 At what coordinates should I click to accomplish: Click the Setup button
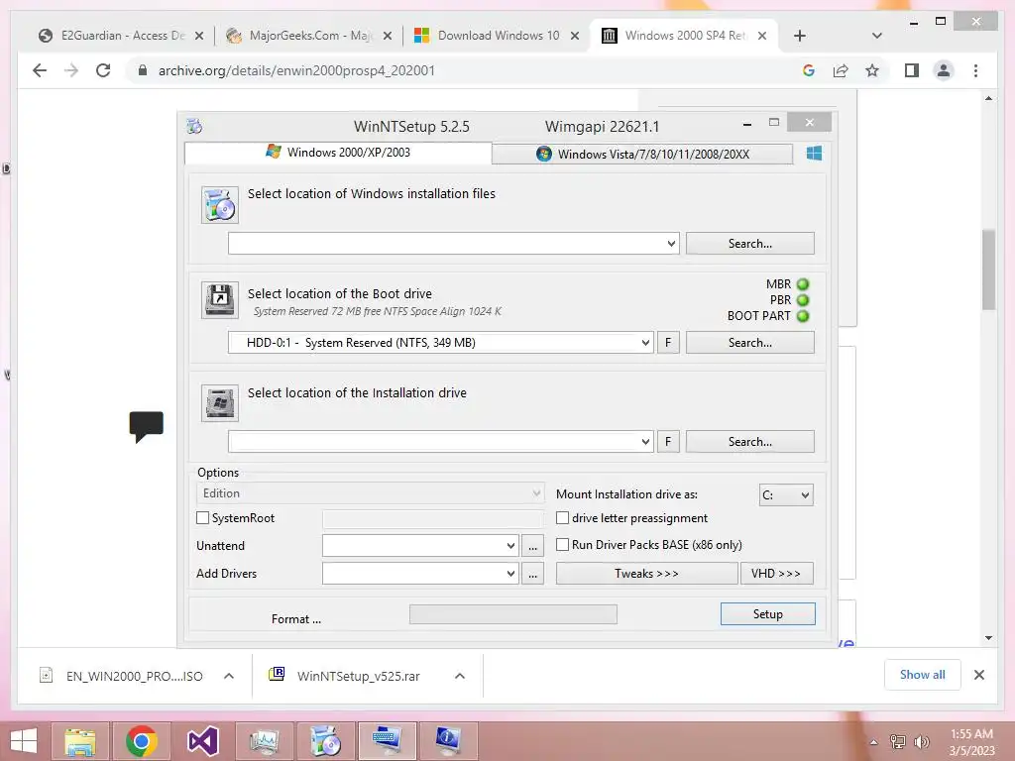tap(768, 614)
